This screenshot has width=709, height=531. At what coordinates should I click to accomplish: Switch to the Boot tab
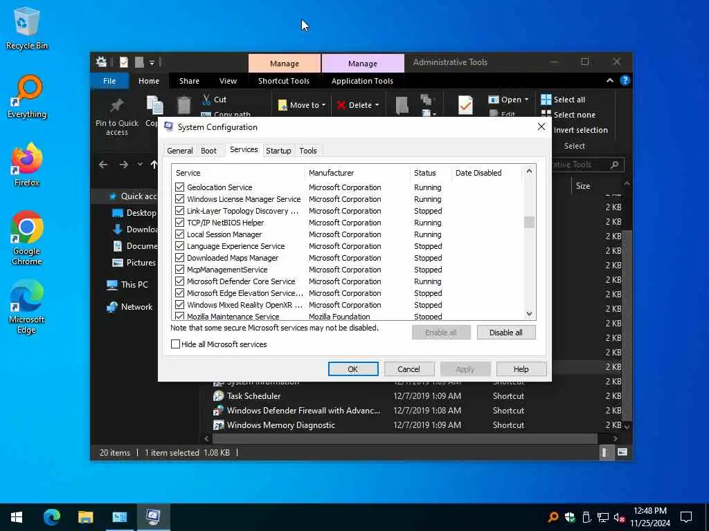coord(208,150)
